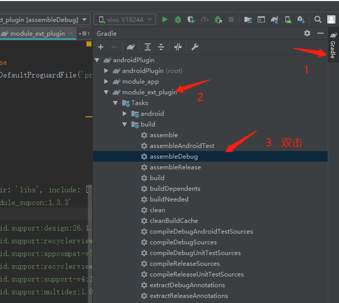Select the build gear task
Image resolution: width=339 pixels, height=303 pixels.
(157, 178)
